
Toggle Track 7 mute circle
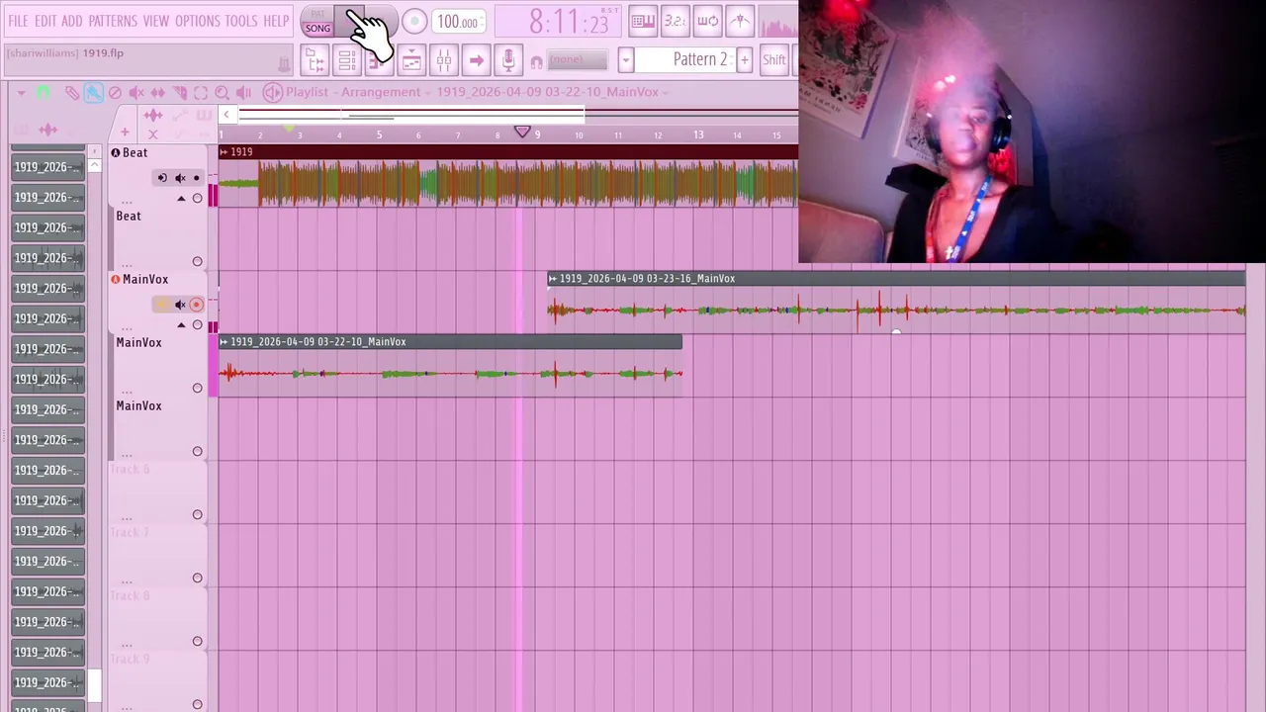coord(198,578)
